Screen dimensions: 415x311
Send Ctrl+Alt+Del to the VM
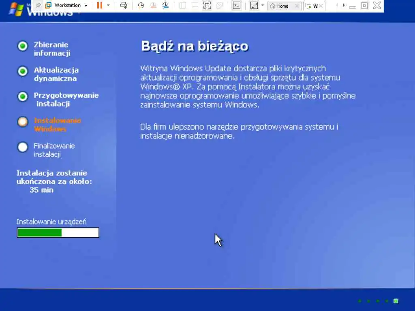[124, 5]
